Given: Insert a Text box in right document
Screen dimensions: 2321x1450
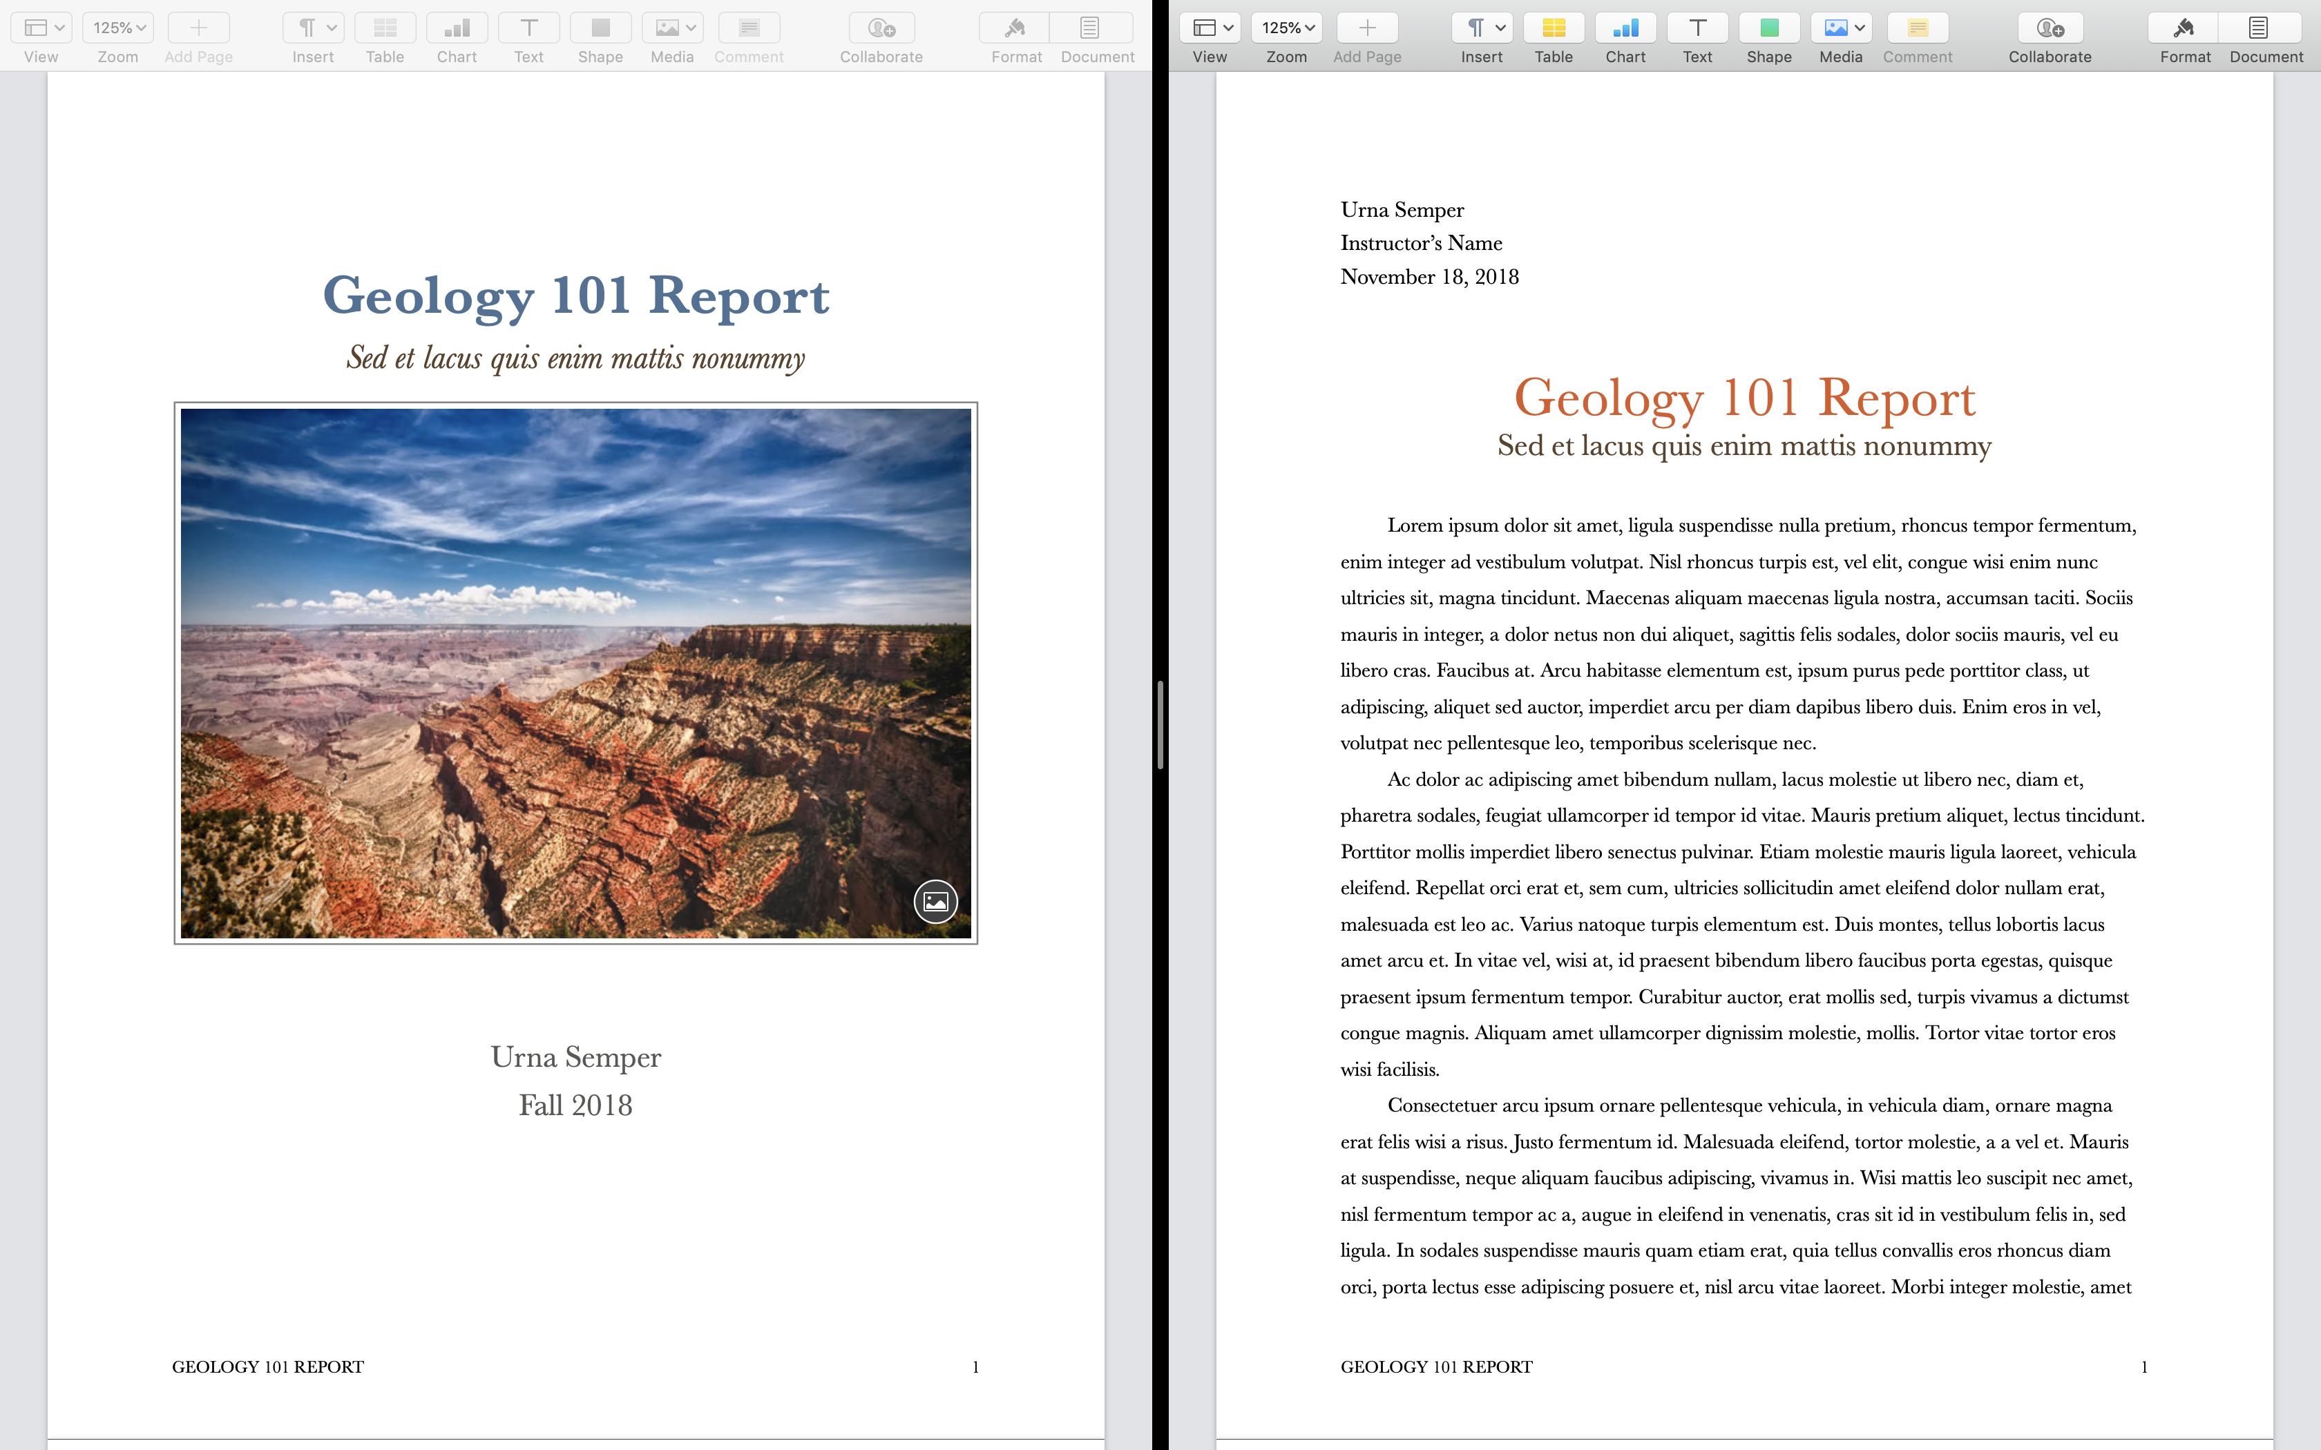Looking at the screenshot, I should 1697,29.
